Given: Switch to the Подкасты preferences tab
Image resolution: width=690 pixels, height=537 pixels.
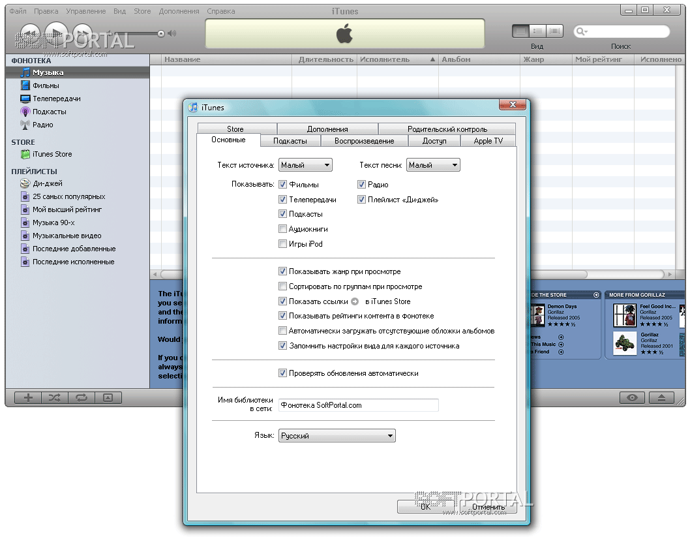Looking at the screenshot, I should [290, 141].
